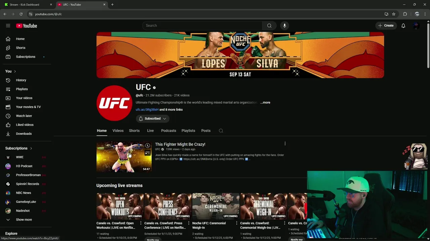Click the Create button

[x=386, y=25]
